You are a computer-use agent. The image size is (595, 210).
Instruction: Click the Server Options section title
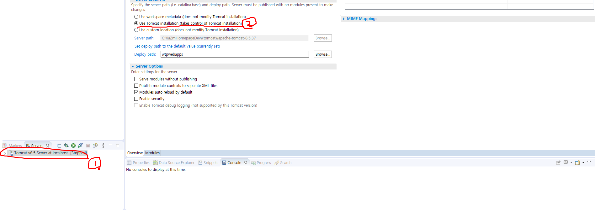[x=149, y=66]
